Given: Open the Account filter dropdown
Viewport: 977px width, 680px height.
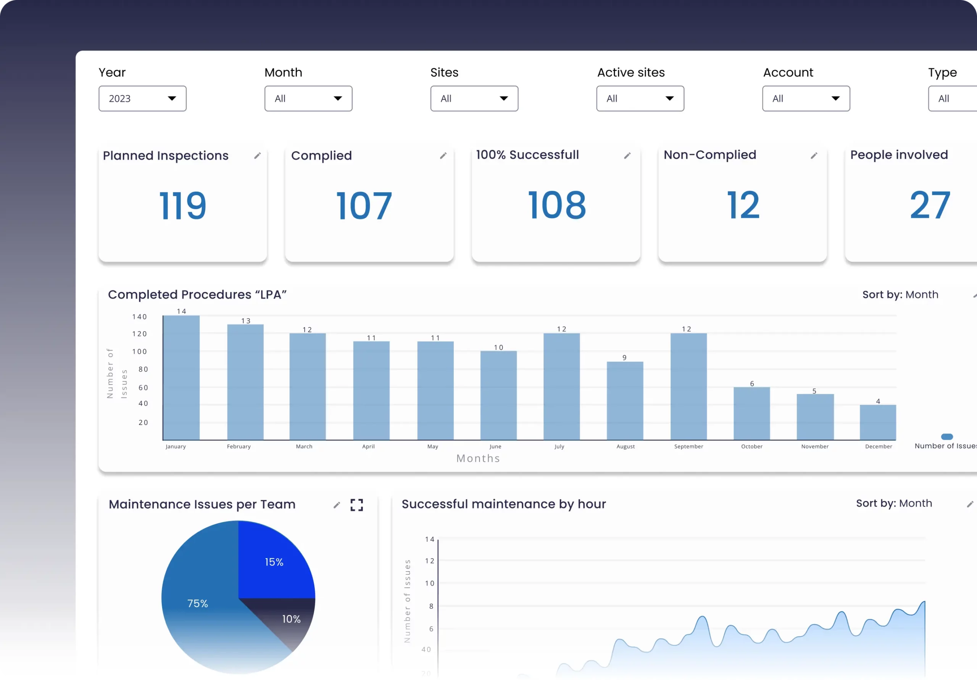Looking at the screenshot, I should (x=806, y=99).
